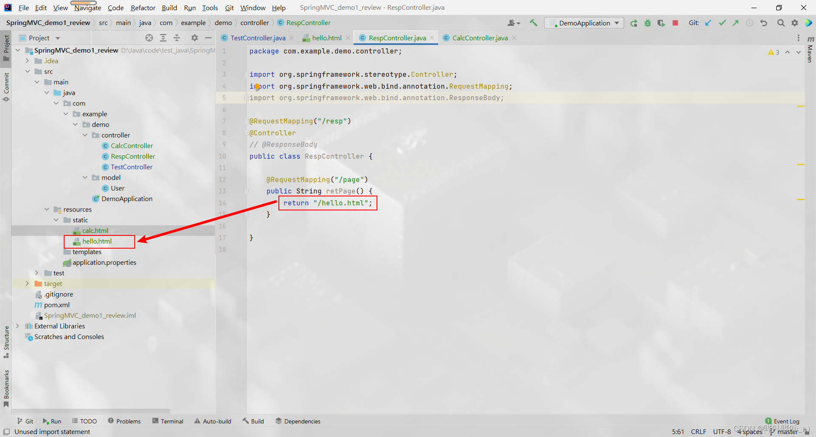Select pom.xml in project tree

(57, 305)
